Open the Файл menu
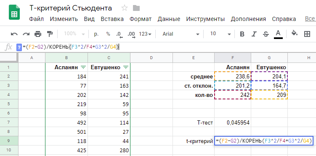 (x=37, y=19)
